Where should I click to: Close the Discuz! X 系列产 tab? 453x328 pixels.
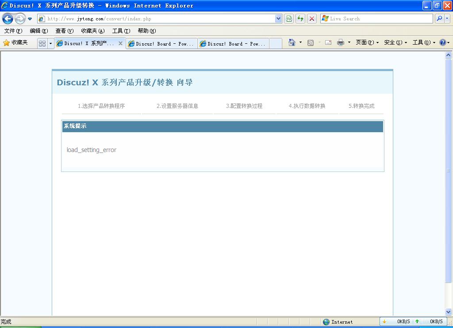pos(120,43)
